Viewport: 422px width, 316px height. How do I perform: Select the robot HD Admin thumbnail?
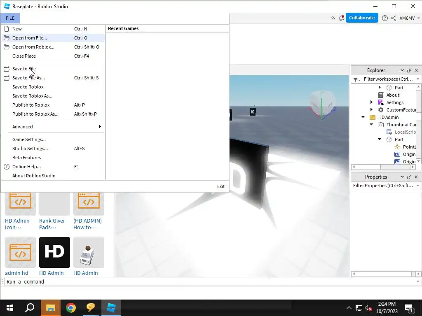pos(89,252)
